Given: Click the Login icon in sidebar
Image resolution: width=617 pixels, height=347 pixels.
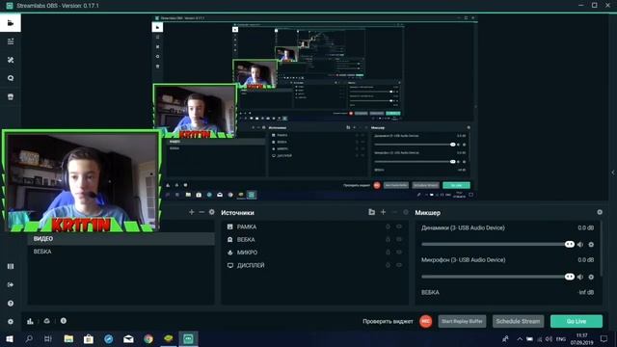Looking at the screenshot, I should pos(11,284).
